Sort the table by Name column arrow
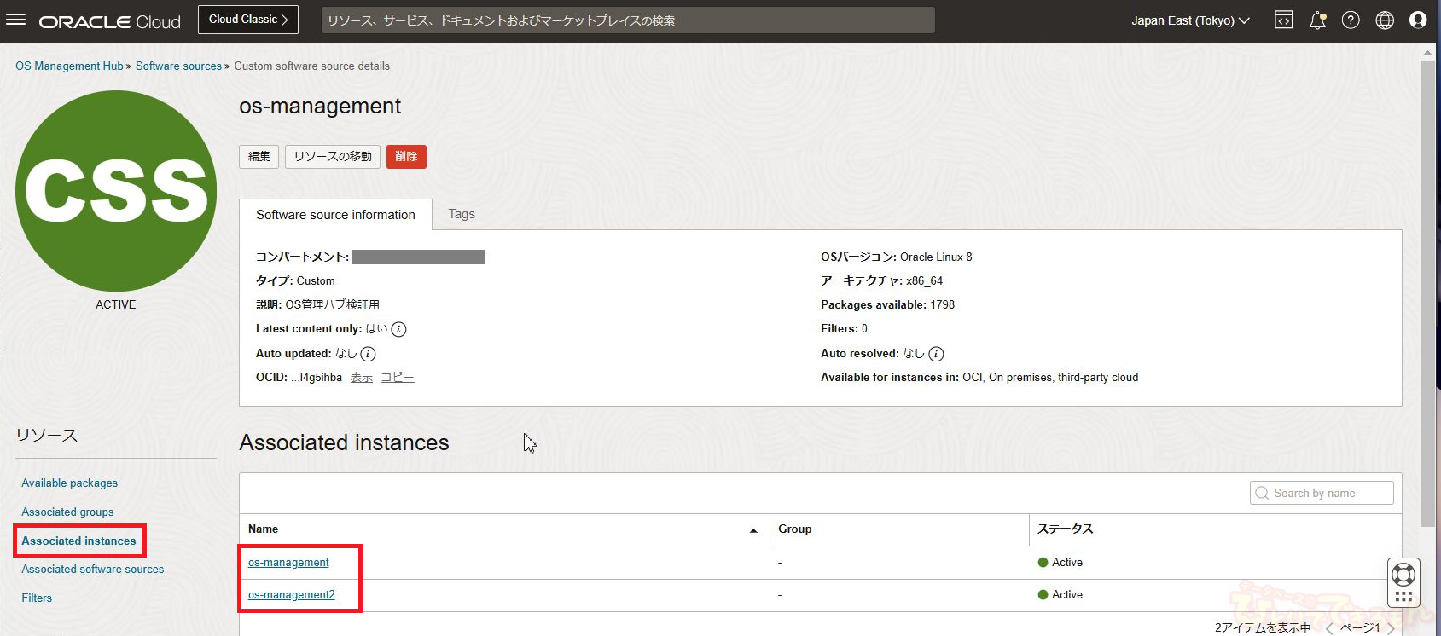 (x=753, y=530)
